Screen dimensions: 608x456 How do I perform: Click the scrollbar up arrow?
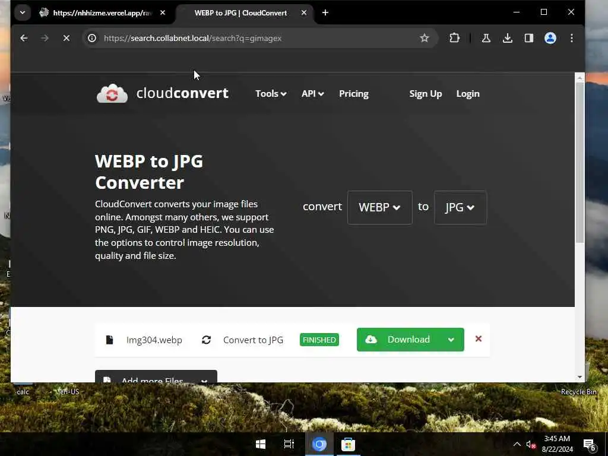pyautogui.click(x=579, y=78)
